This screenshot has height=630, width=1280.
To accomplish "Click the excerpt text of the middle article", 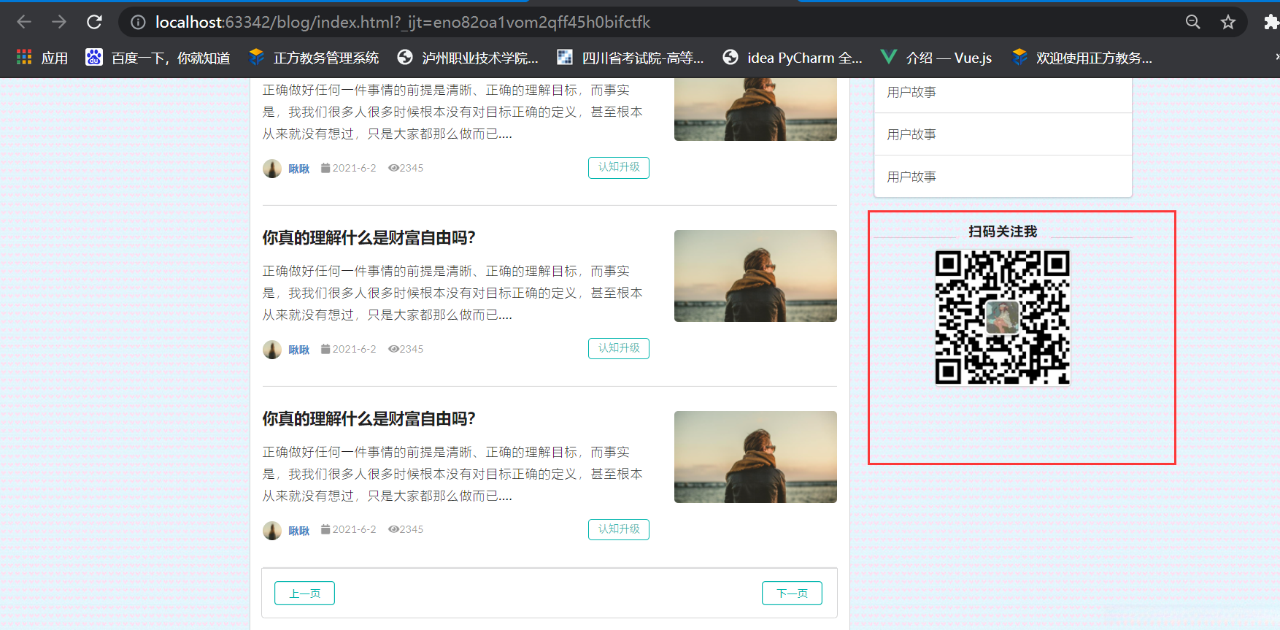I will (x=452, y=293).
